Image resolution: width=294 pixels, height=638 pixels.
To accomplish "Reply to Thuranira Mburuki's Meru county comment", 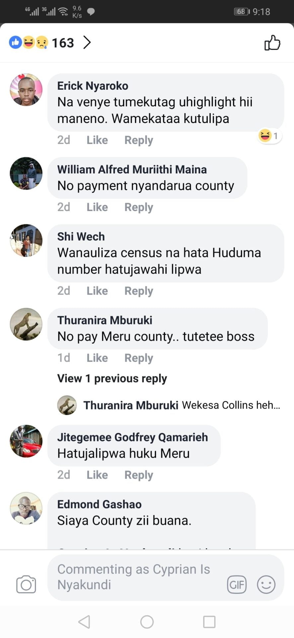I will pos(139,358).
